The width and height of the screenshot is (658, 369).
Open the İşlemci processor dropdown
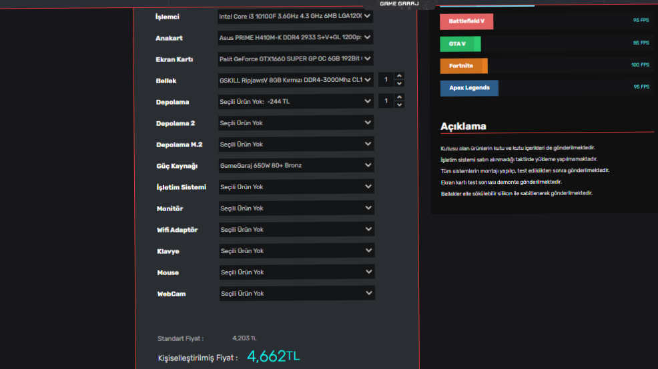[295, 17]
